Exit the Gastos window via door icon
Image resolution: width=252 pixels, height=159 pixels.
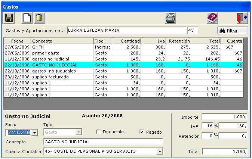point(242,18)
